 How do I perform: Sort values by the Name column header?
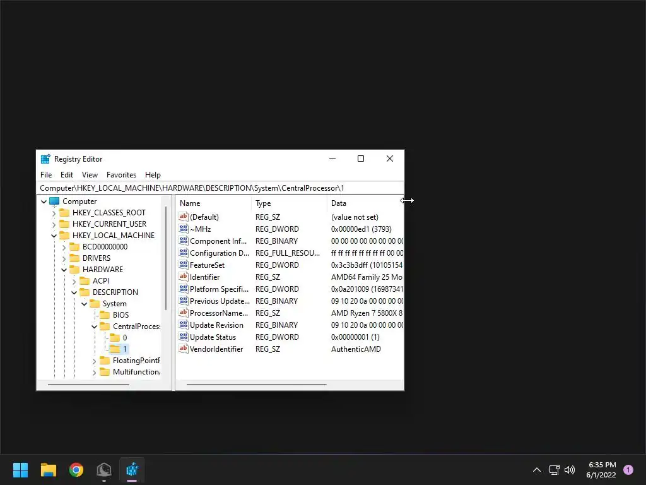pos(213,203)
